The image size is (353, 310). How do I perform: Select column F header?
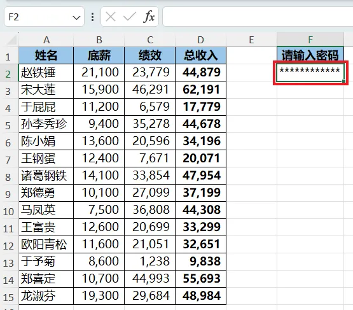pyautogui.click(x=310, y=39)
